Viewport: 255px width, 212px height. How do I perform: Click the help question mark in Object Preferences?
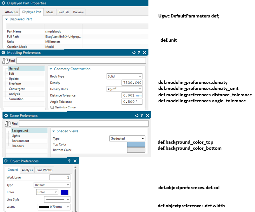69,161
